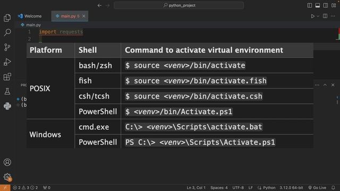The image size is (340, 191).
Task: Maximize the panel with the chevron up
Action: pyautogui.click(x=325, y=85)
